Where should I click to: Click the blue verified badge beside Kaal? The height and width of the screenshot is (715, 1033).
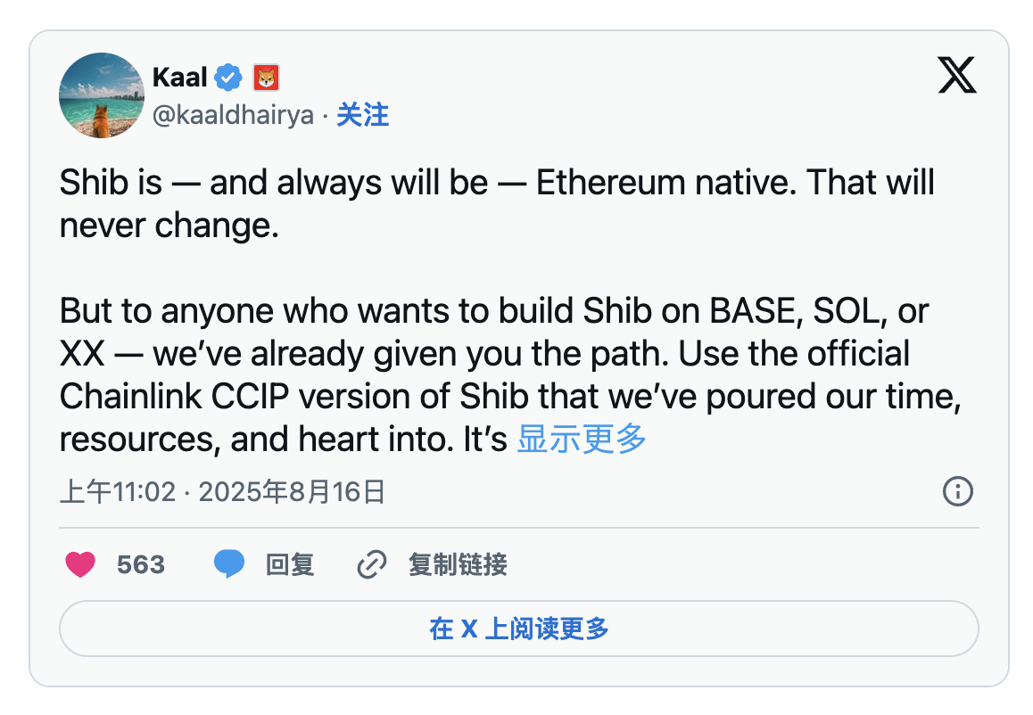tap(229, 78)
